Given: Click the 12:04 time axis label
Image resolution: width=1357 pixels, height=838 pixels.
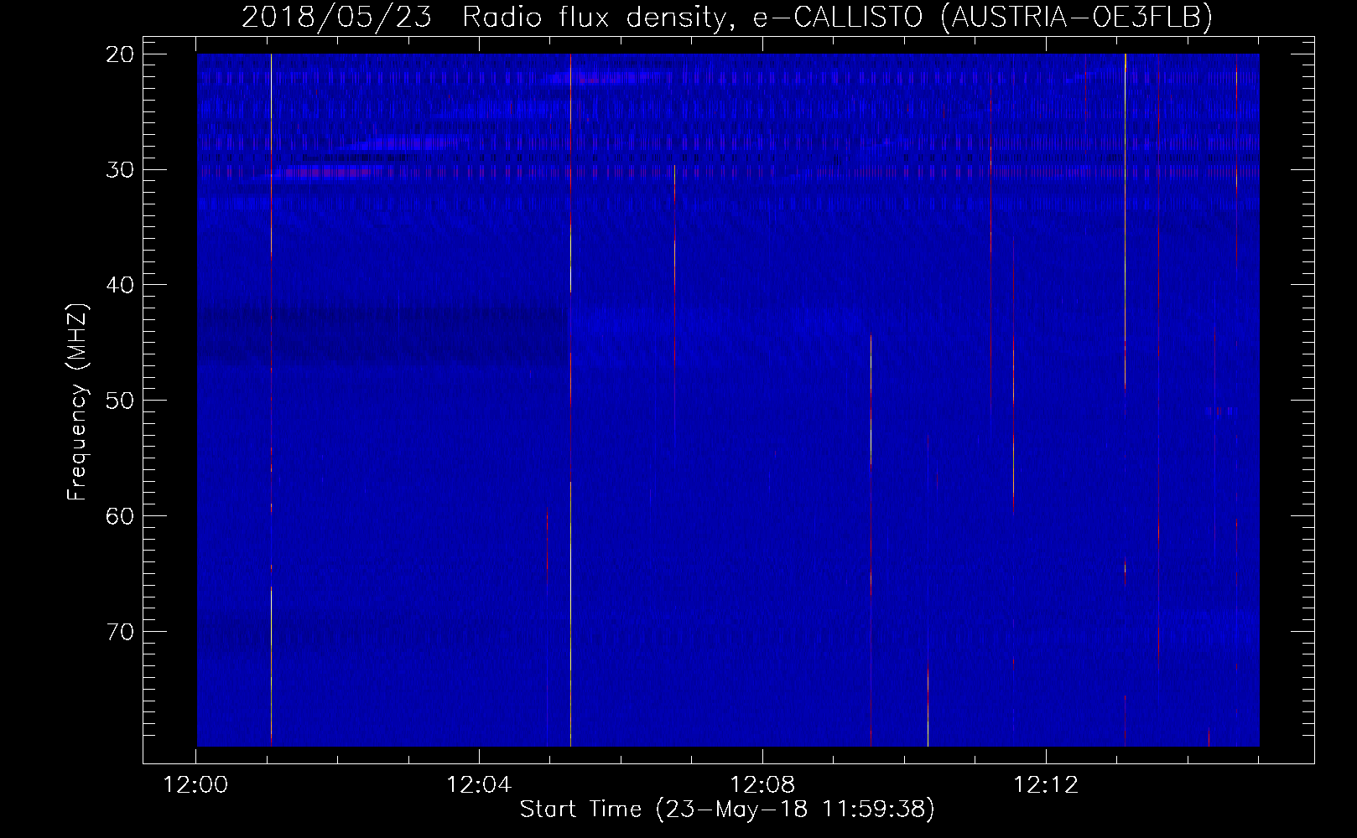Looking at the screenshot, I should point(479,785).
